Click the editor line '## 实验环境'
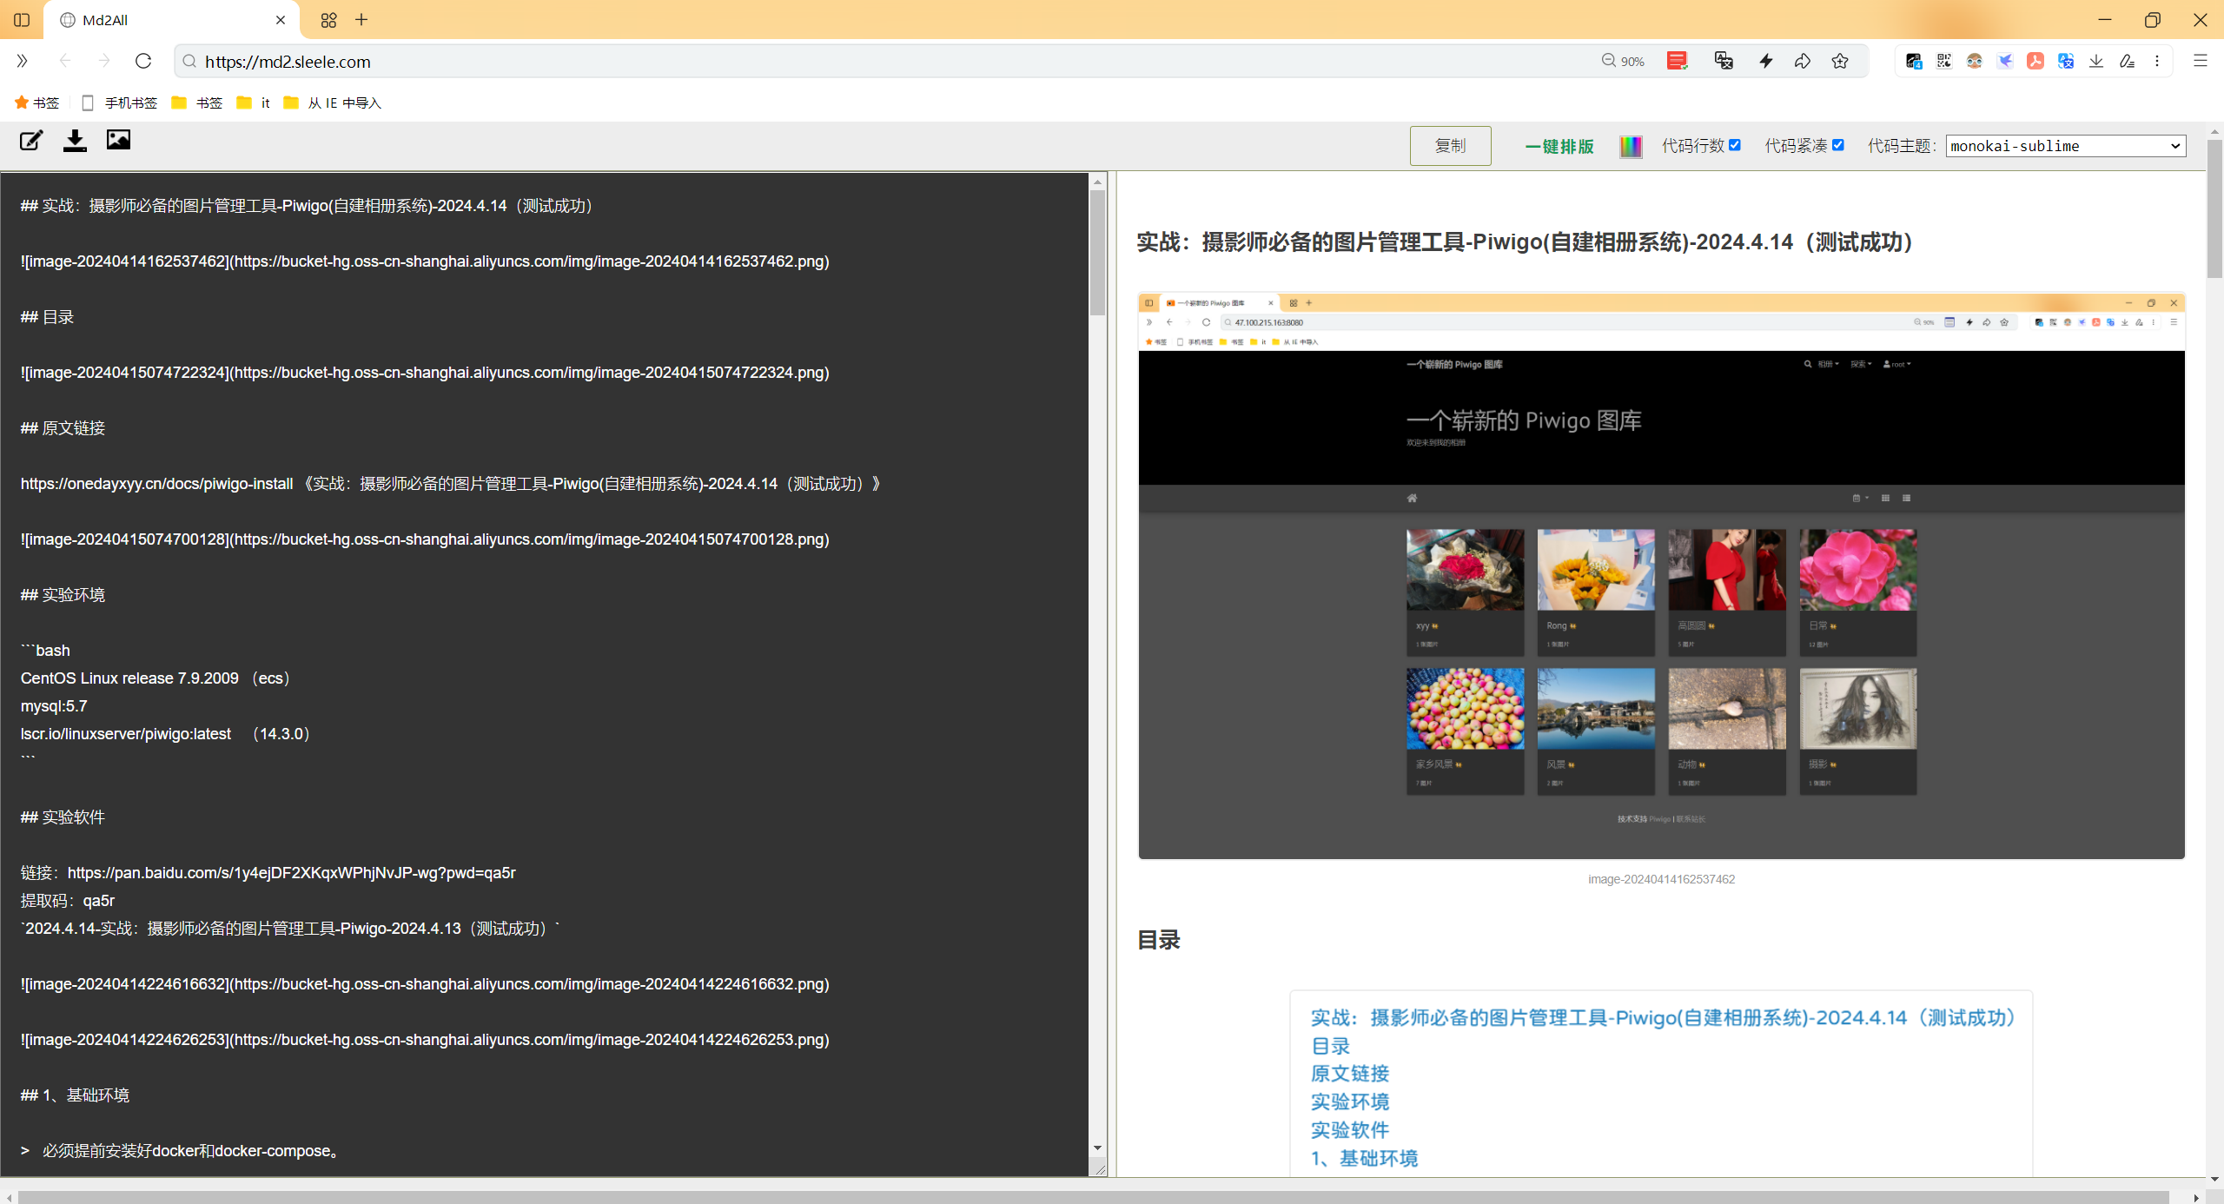This screenshot has height=1204, width=2224. pos(63,595)
